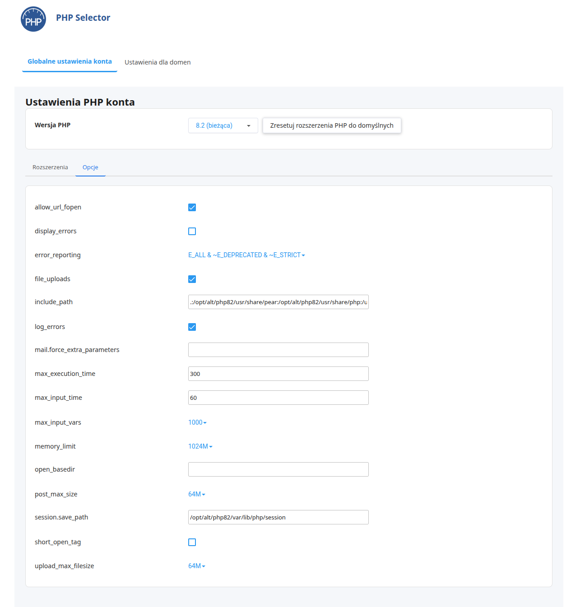The image size is (571, 607).
Task: Click the include_path label
Action: [54, 302]
